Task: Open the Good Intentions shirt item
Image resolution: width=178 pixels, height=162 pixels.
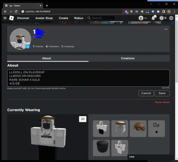Action: coord(120,148)
